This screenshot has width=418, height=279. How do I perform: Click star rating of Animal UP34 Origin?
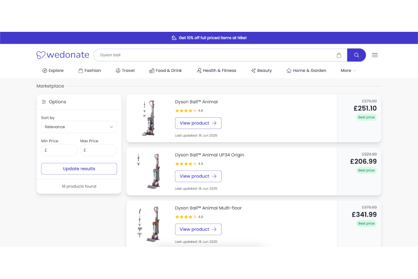point(186,163)
